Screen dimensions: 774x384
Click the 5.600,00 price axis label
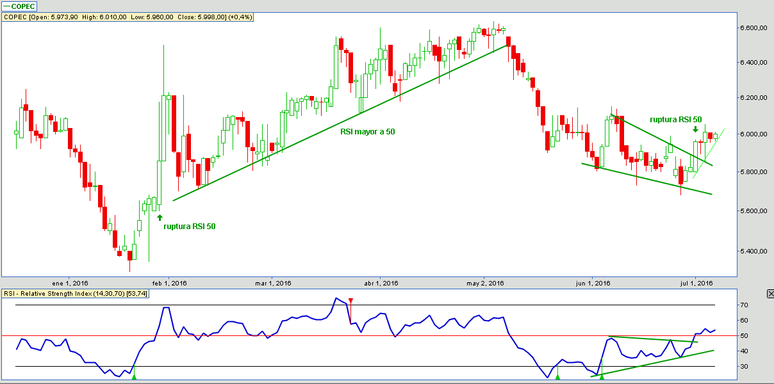tap(753, 211)
